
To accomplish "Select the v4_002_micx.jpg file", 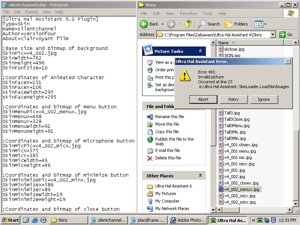I will [x=237, y=196].
